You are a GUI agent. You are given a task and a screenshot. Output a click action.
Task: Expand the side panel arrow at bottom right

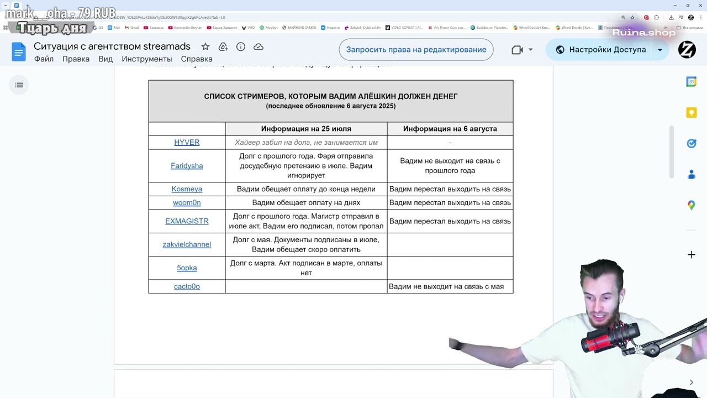pyautogui.click(x=691, y=383)
